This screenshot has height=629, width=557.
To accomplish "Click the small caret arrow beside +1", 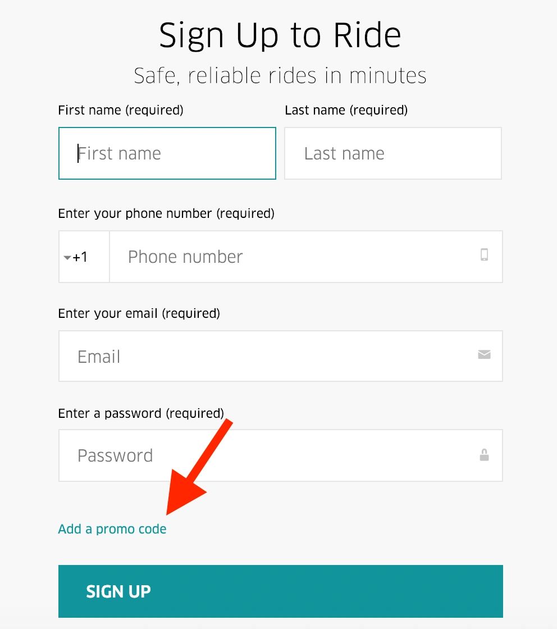I will (x=67, y=258).
